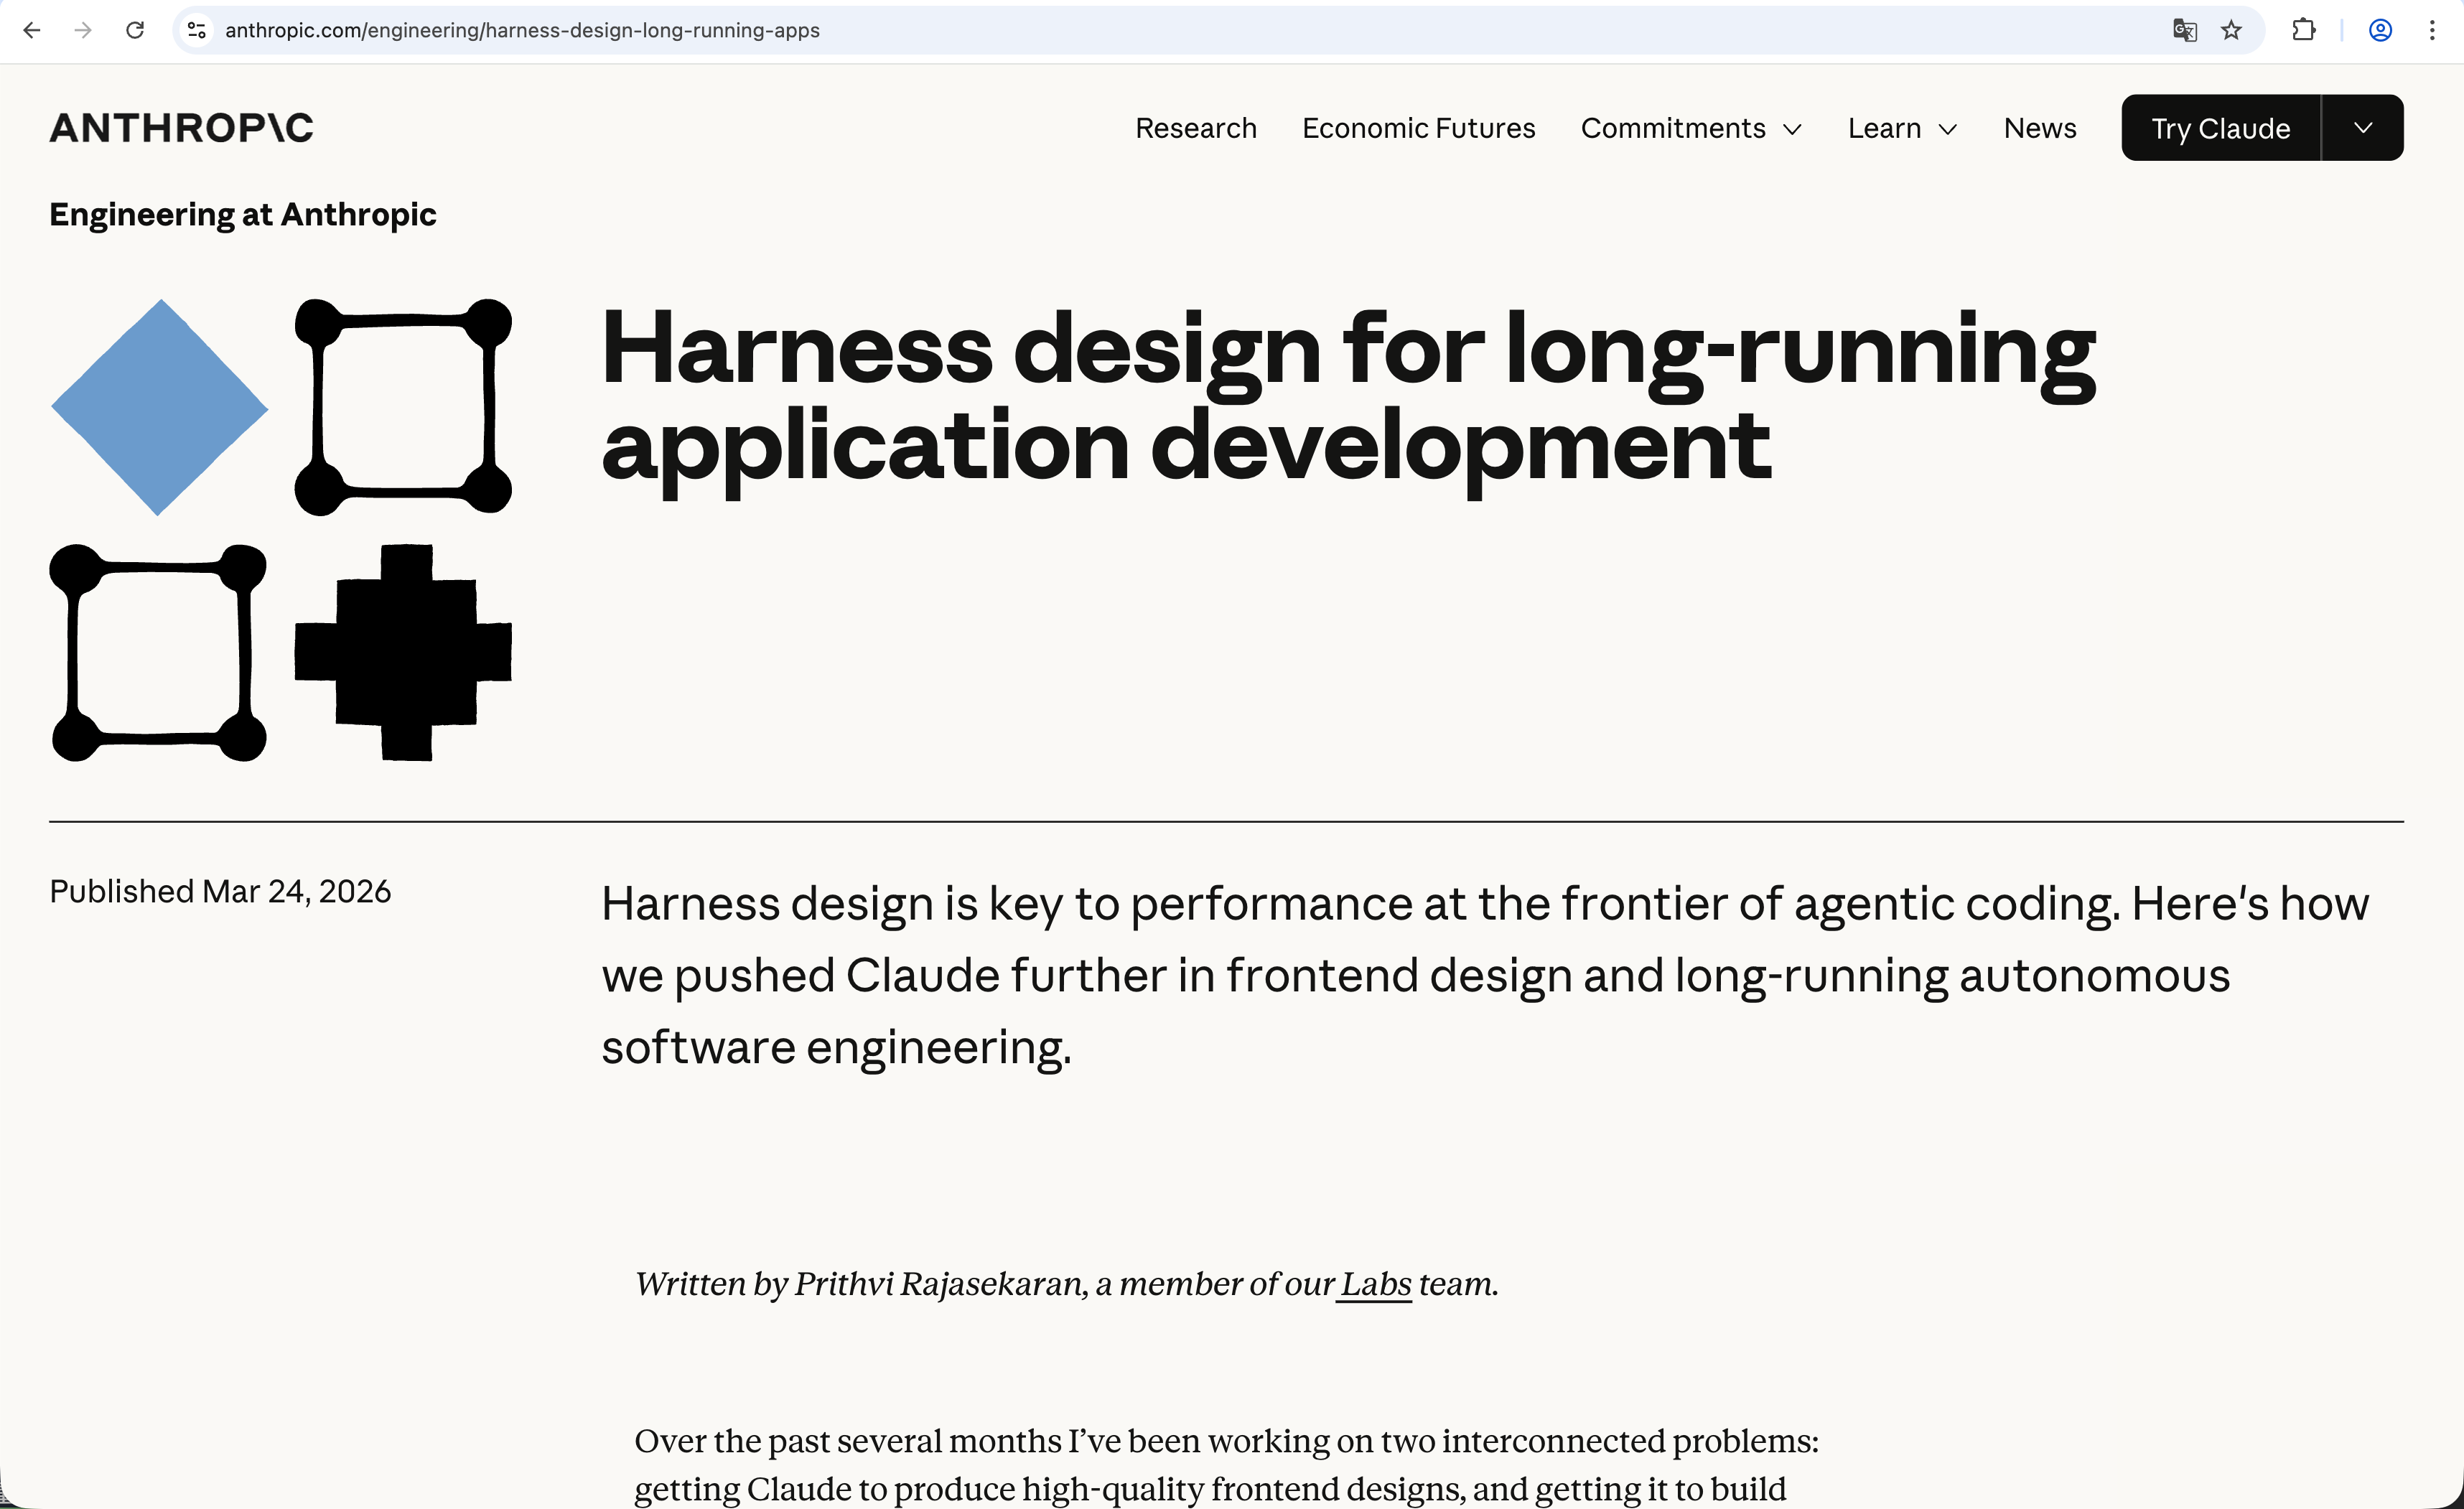Expand the Learn dropdown menu
The width and height of the screenshot is (2464, 1509).
(x=1902, y=128)
